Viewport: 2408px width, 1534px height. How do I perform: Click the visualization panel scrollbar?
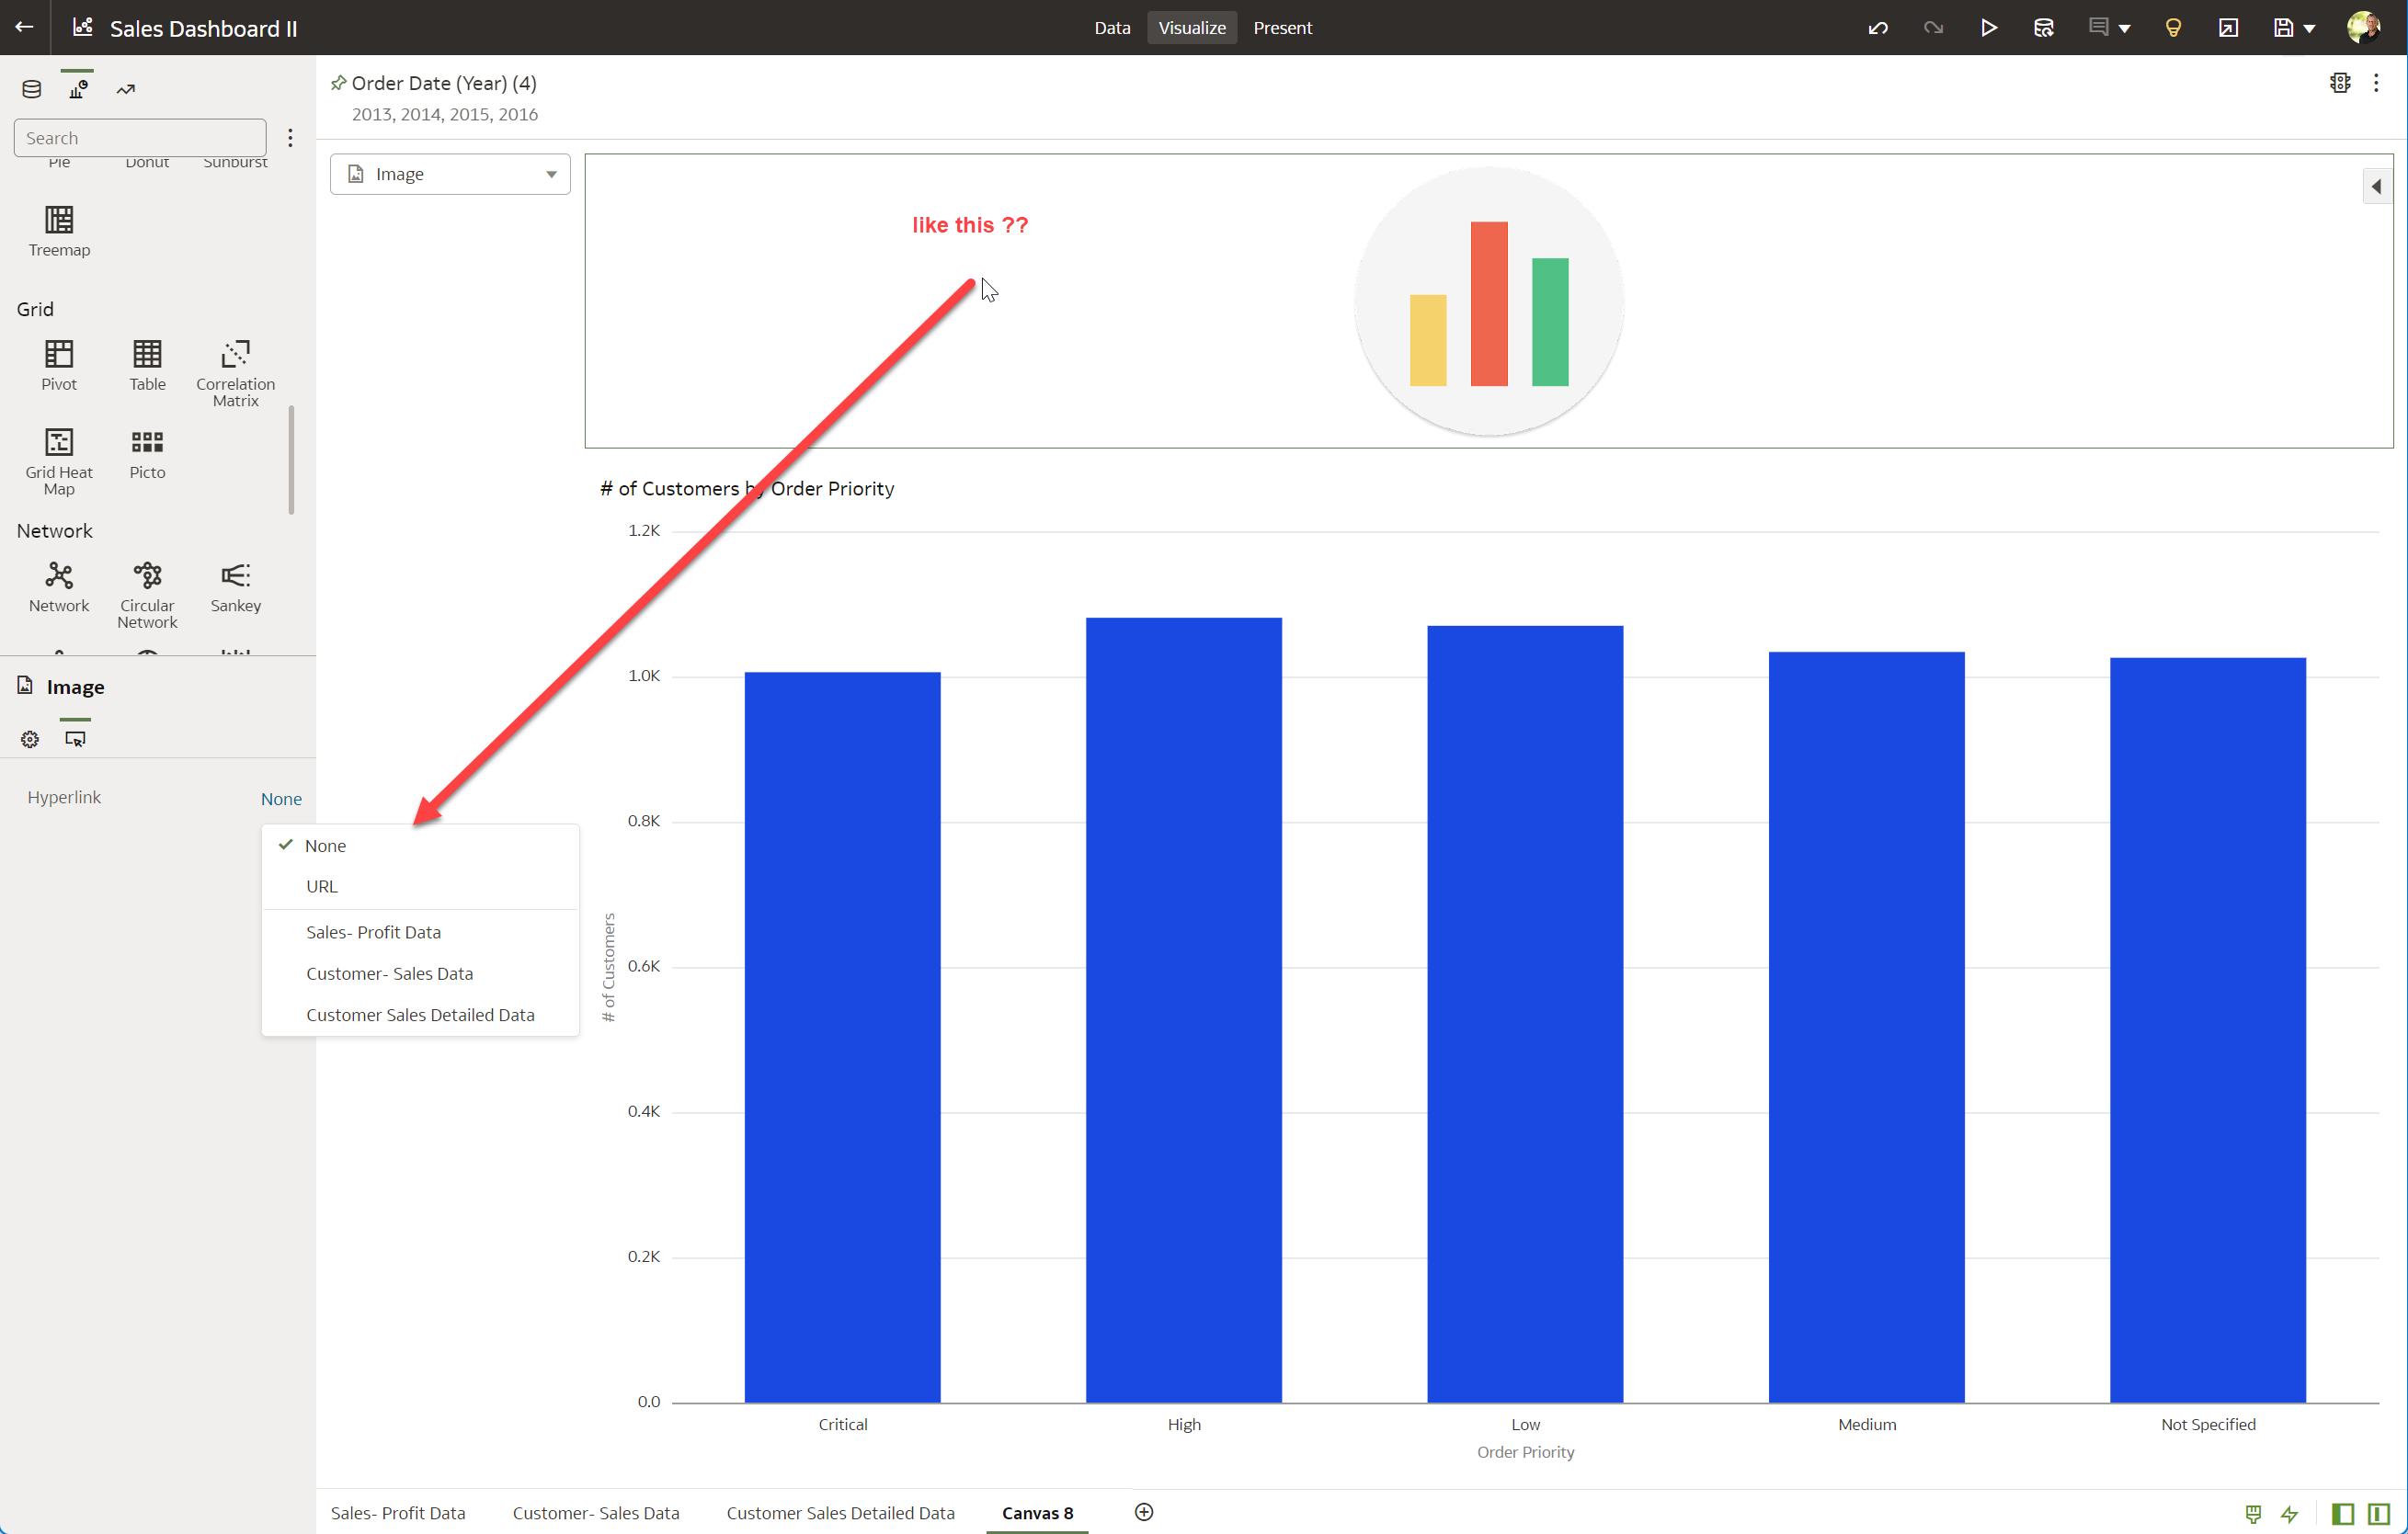pos(291,460)
